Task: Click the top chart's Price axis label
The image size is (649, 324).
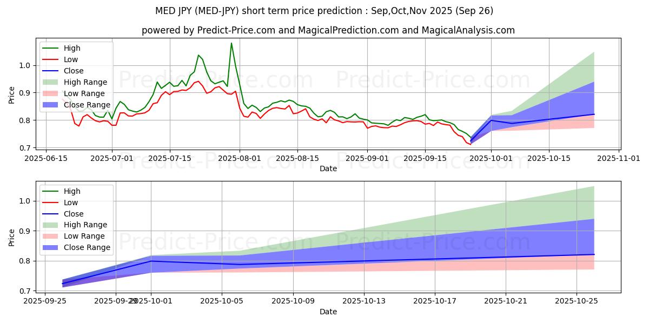Action: point(12,95)
